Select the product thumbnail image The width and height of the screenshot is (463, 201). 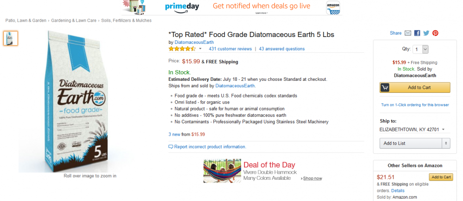click(x=11, y=38)
